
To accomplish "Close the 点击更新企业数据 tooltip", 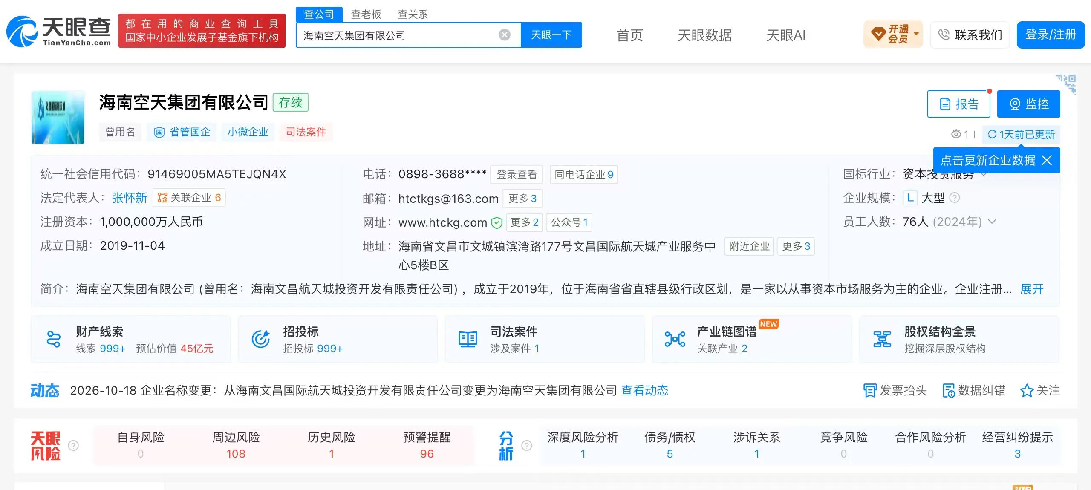I will point(1047,160).
